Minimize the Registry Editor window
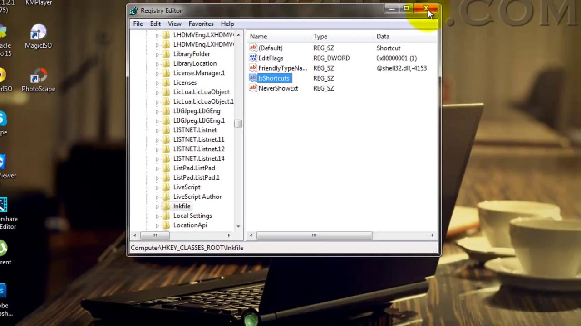 pos(392,9)
